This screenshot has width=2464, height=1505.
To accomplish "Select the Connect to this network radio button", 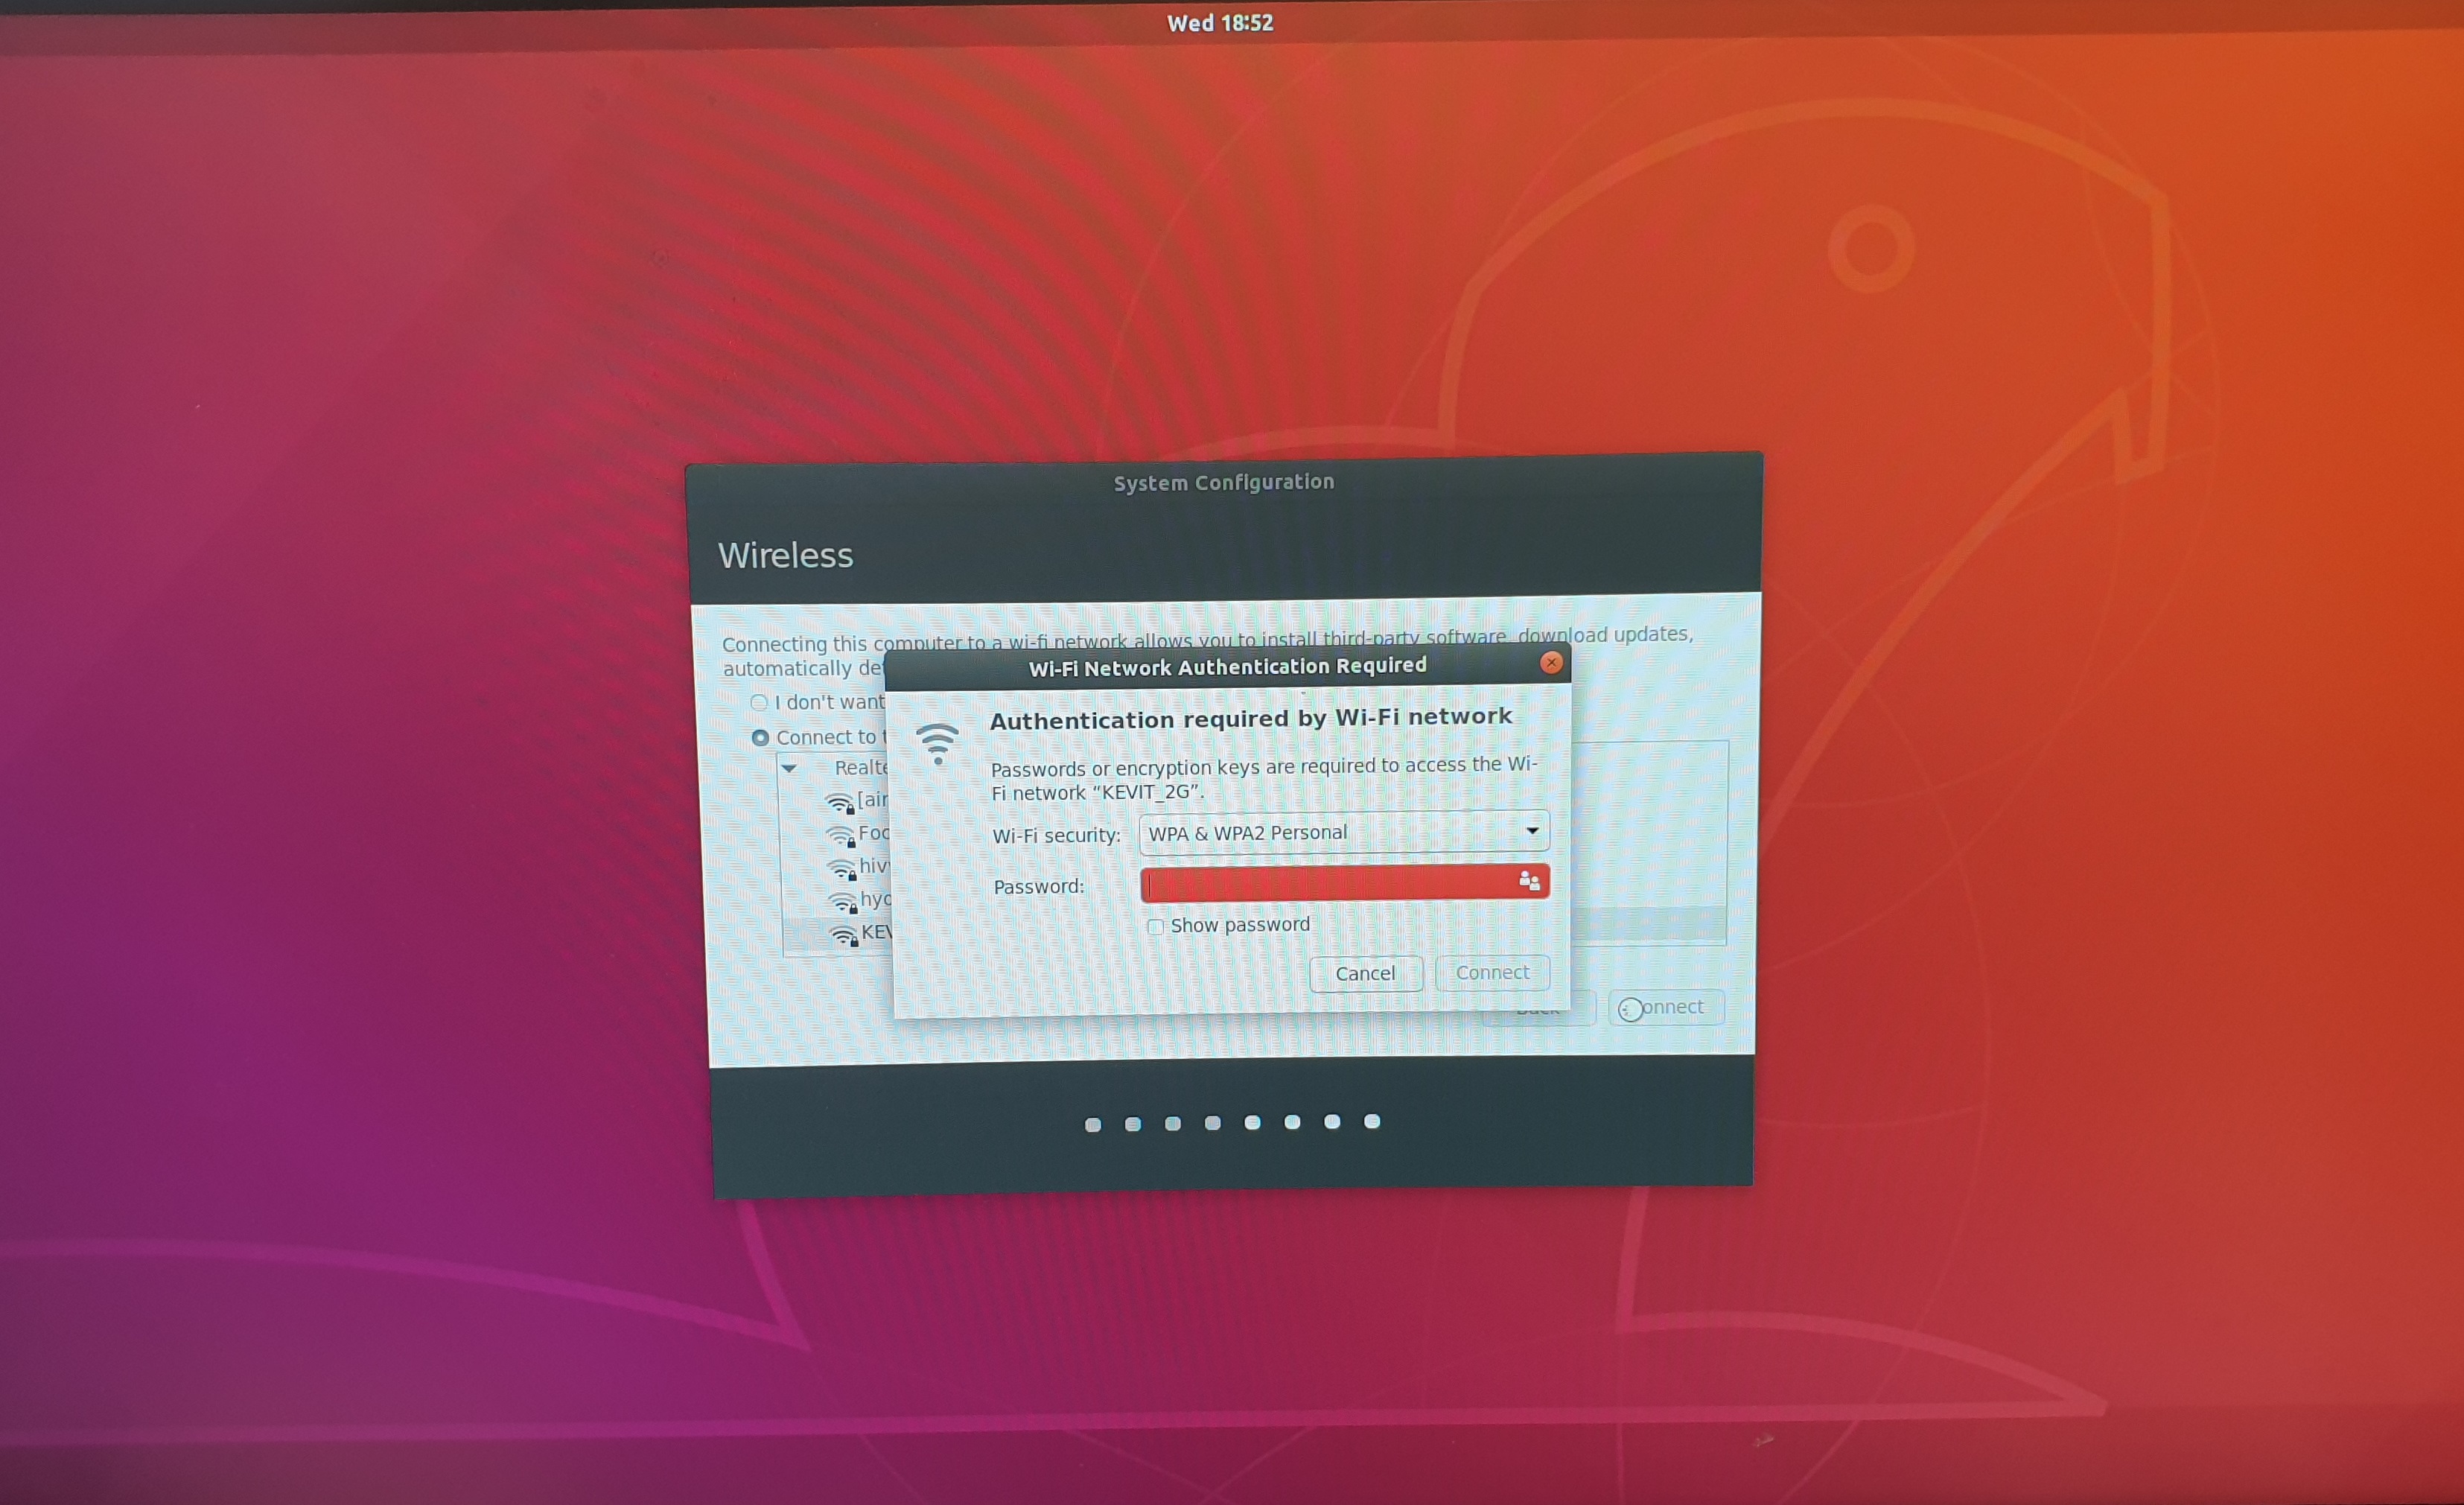I will point(760,738).
